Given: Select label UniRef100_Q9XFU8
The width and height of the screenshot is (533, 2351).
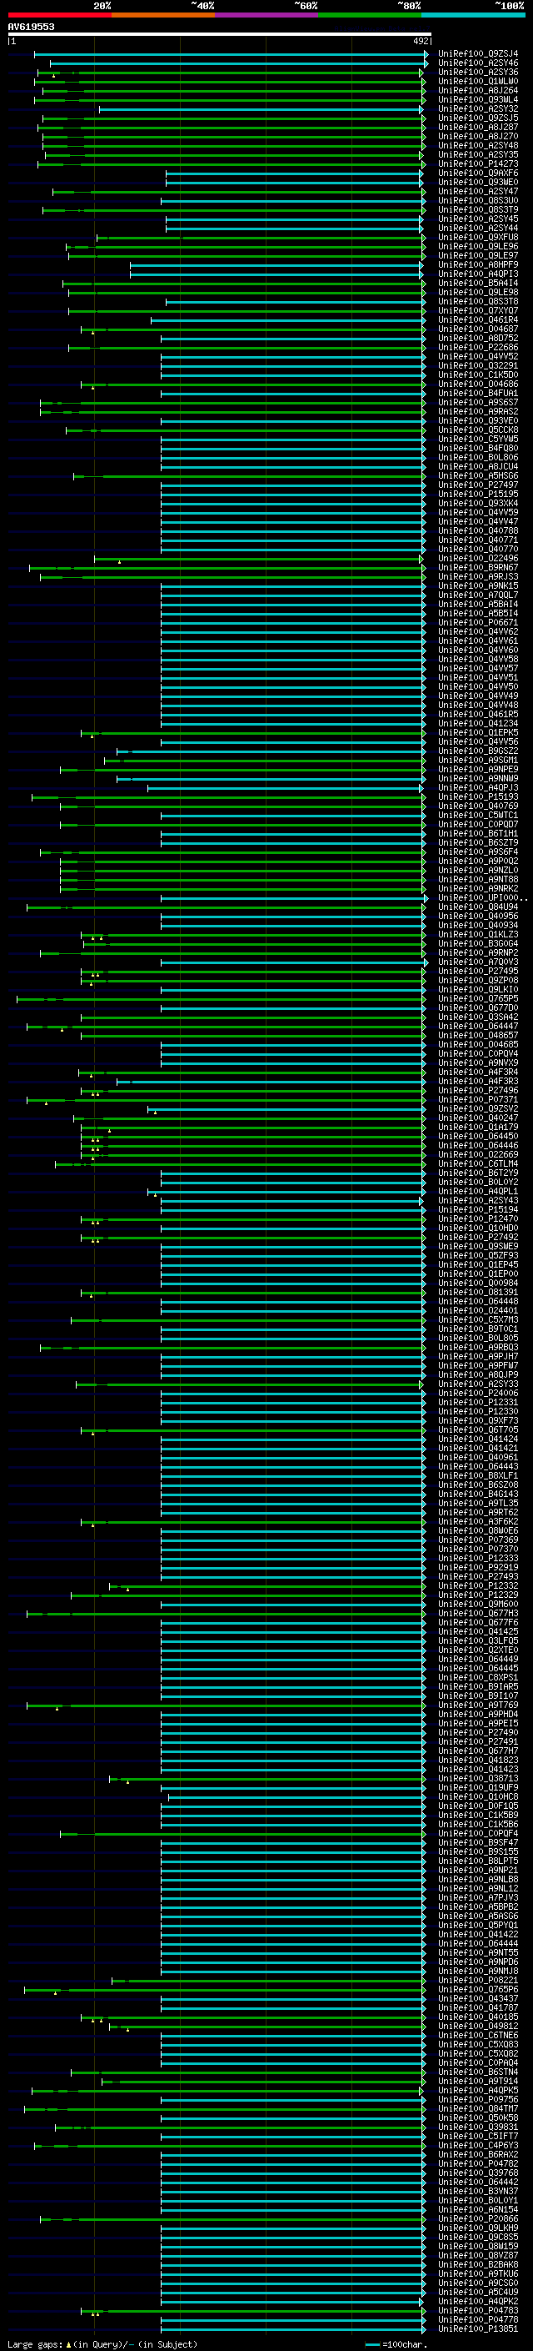Looking at the screenshot, I should pos(477,238).
